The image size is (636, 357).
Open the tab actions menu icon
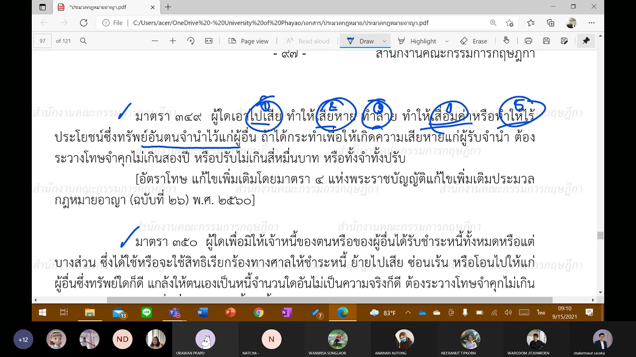click(42, 7)
